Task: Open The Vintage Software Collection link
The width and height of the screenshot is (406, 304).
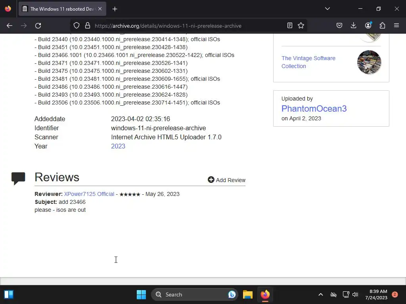Action: click(x=308, y=62)
